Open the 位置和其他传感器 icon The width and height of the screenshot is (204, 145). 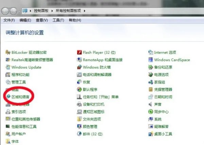8,119
